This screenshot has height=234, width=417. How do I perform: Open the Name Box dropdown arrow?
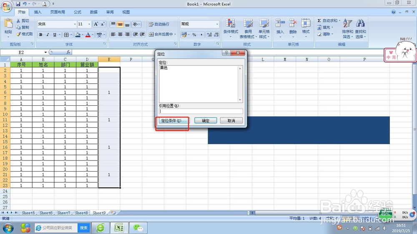pos(45,52)
